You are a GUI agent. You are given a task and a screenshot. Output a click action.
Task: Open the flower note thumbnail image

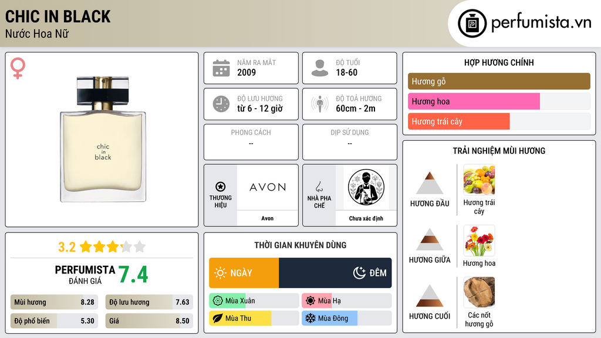479,241
